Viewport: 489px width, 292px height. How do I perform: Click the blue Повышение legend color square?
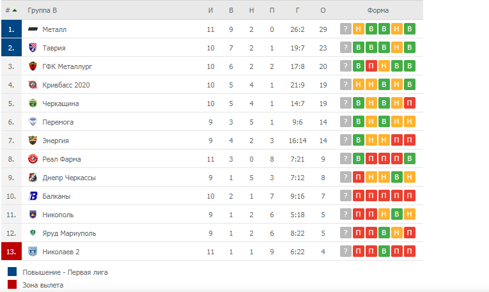12,272
